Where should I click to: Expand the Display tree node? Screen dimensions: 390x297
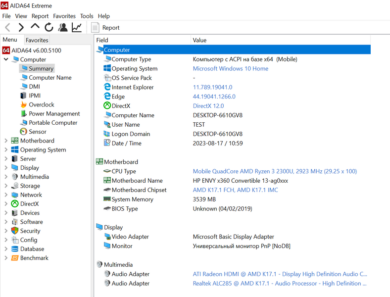6,168
